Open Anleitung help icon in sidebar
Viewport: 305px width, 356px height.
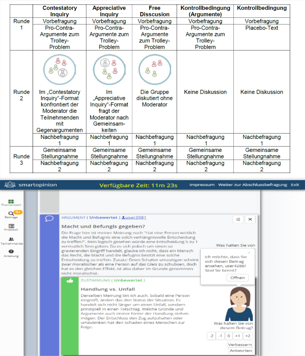[x=11, y=251]
